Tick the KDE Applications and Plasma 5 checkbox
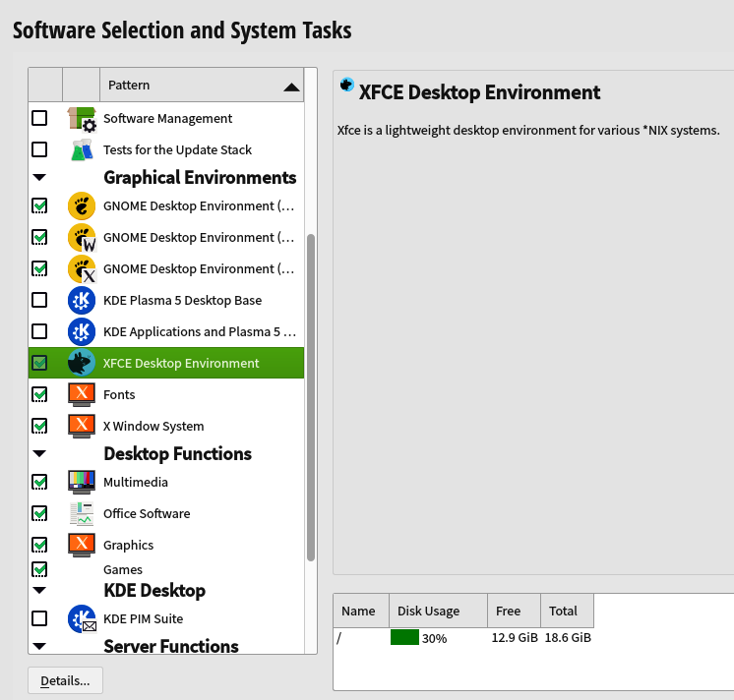734x700 pixels. click(x=39, y=331)
